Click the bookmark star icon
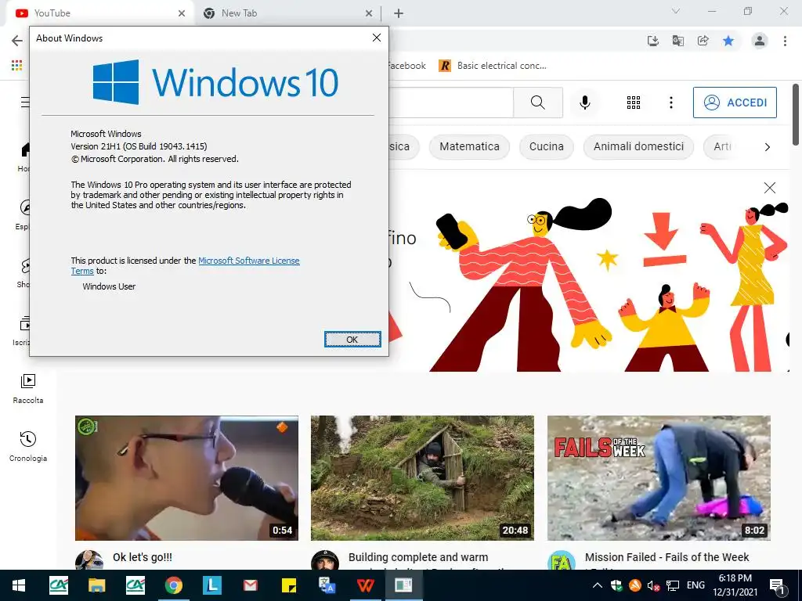 [728, 41]
